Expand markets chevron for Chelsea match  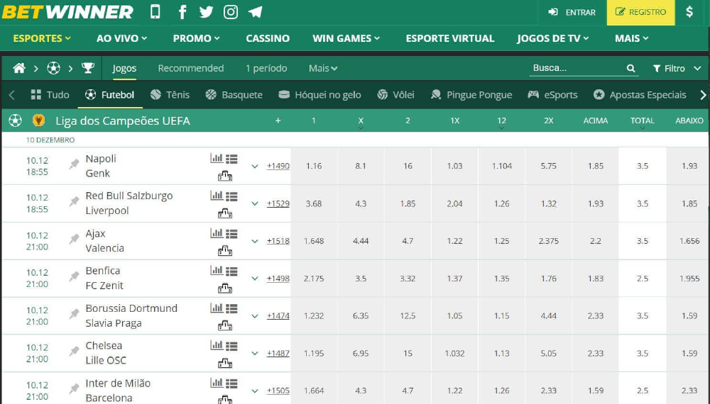[255, 353]
